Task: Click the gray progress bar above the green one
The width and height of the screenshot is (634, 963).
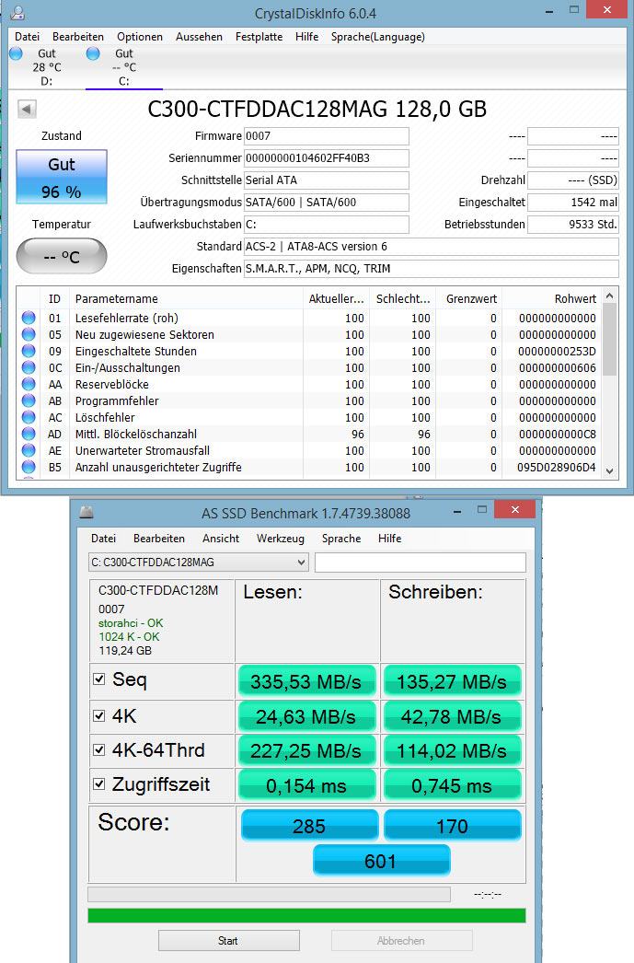Action: point(269,894)
